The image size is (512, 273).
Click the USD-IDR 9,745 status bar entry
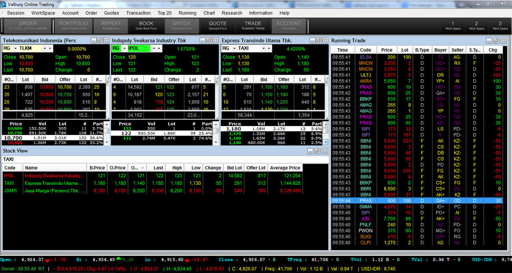[378, 269]
